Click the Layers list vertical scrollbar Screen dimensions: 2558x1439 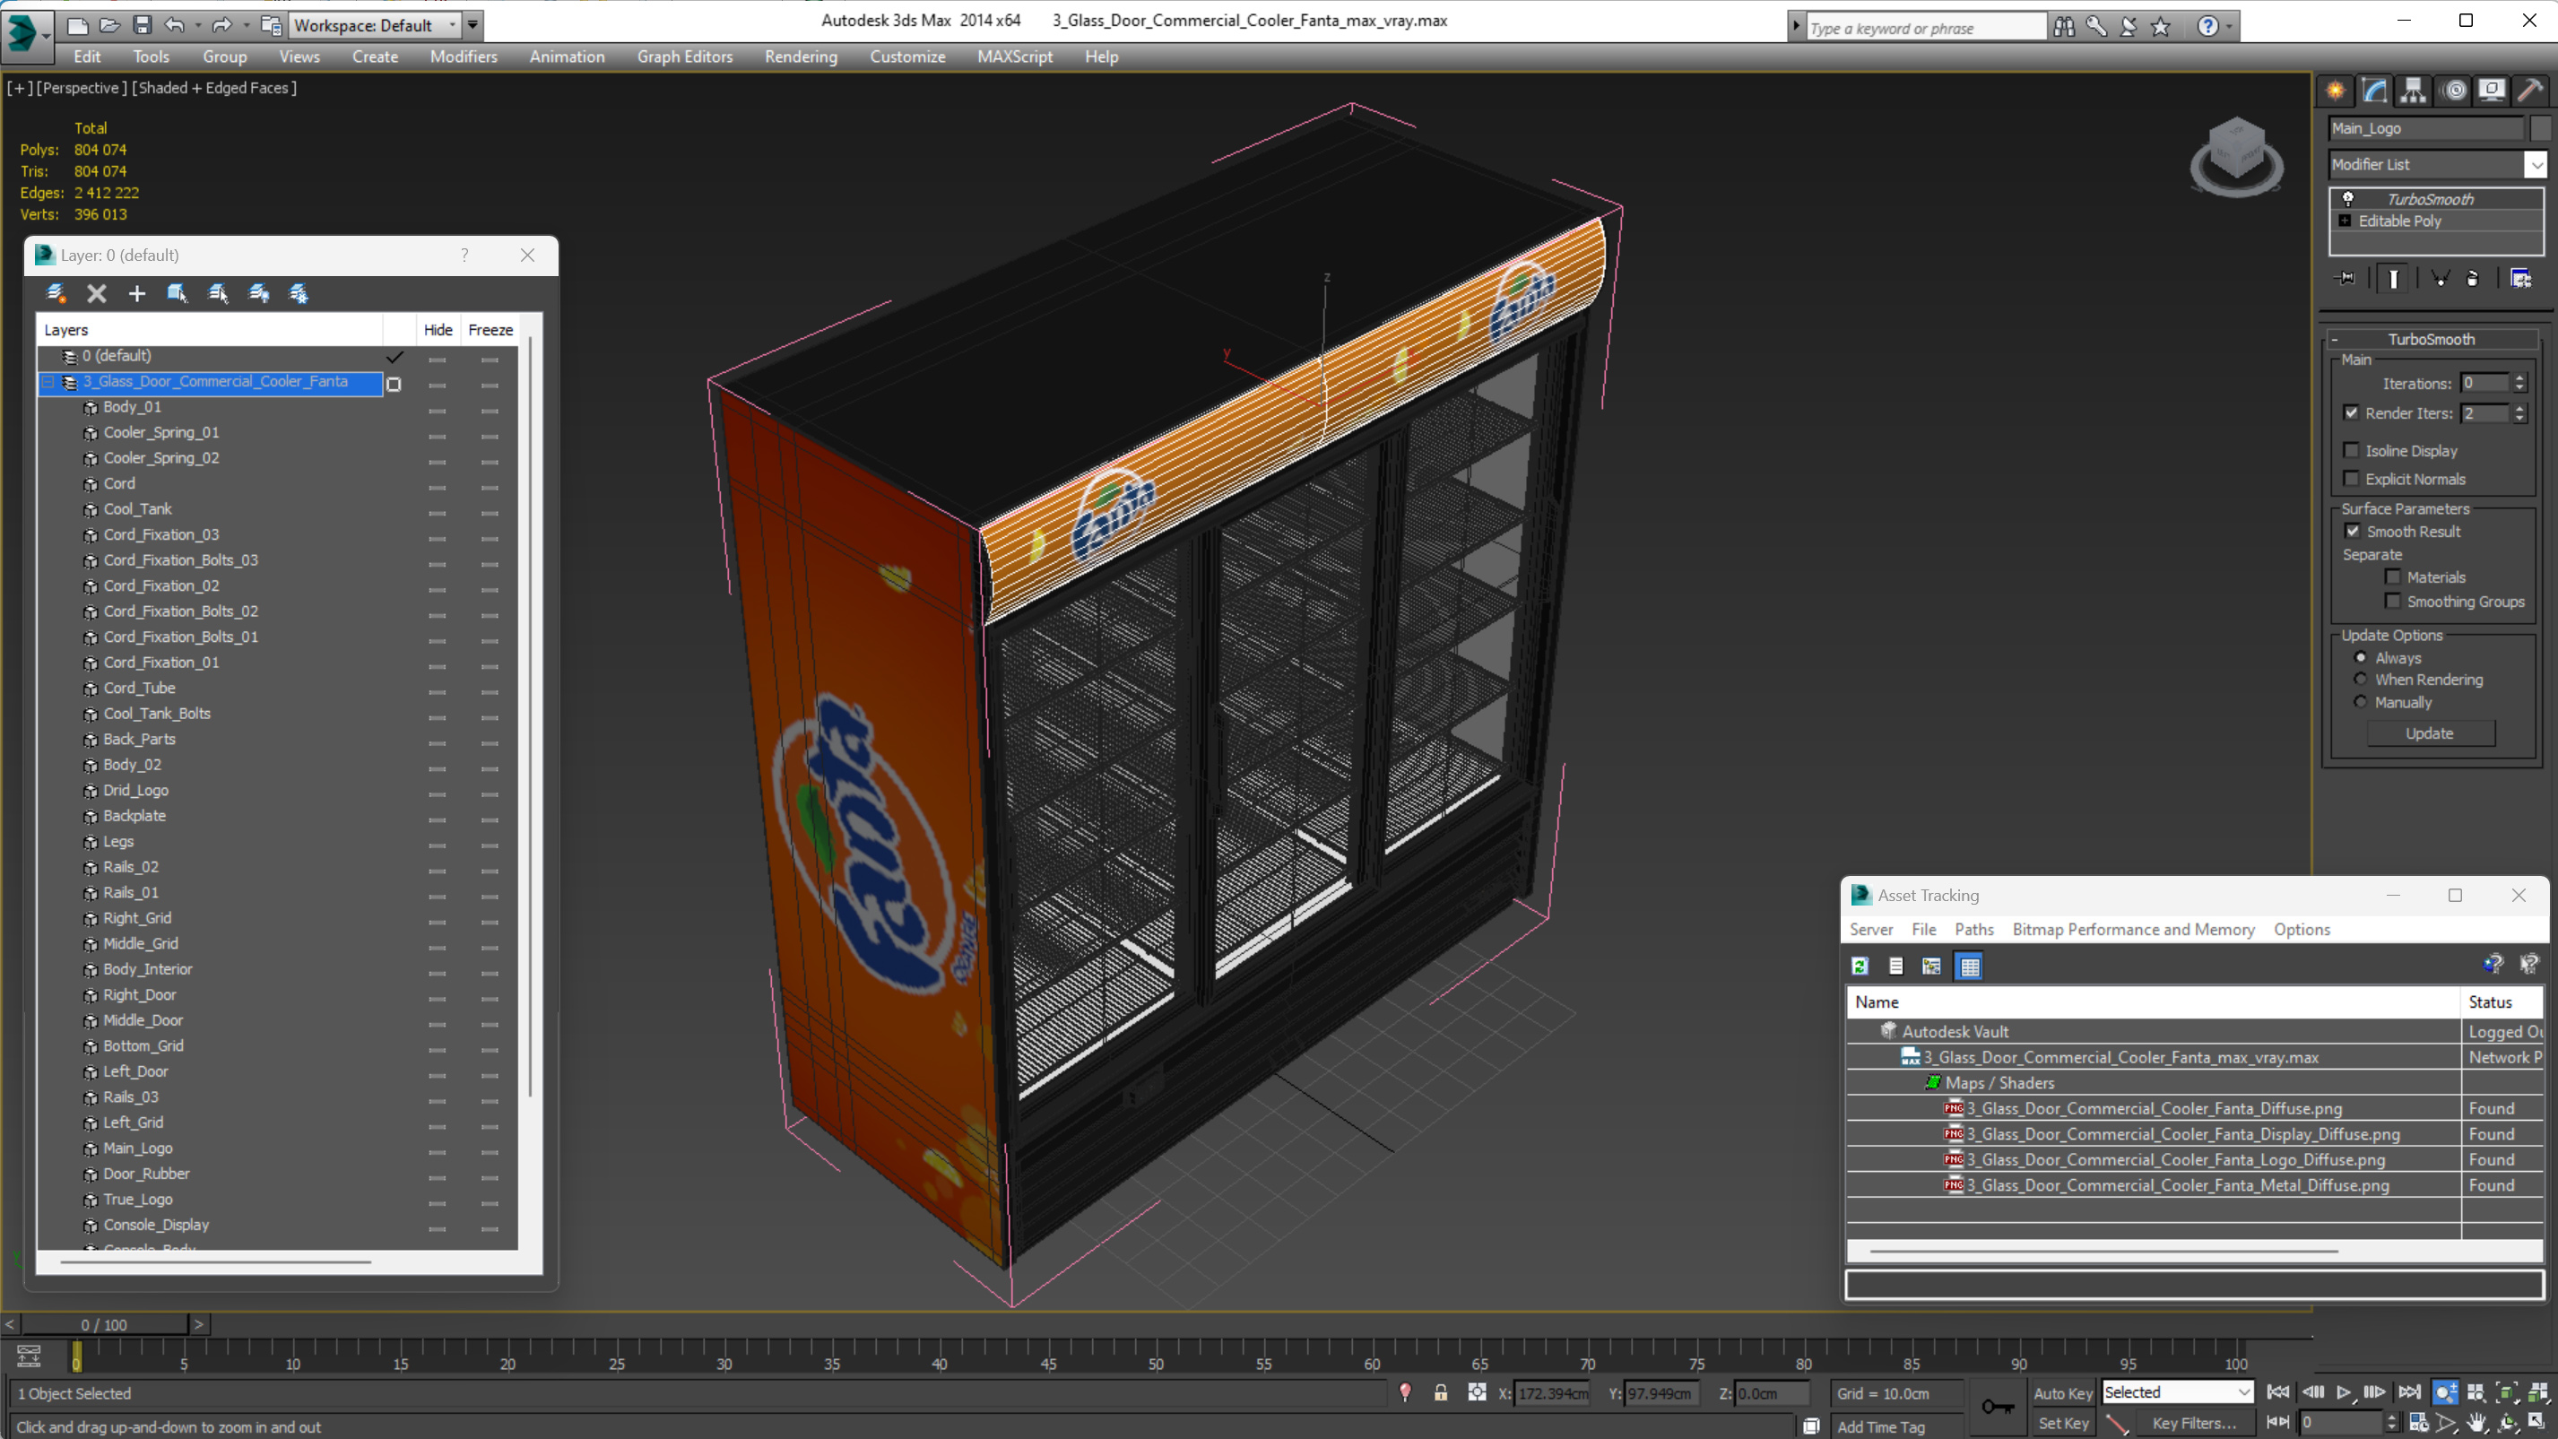tap(529, 715)
